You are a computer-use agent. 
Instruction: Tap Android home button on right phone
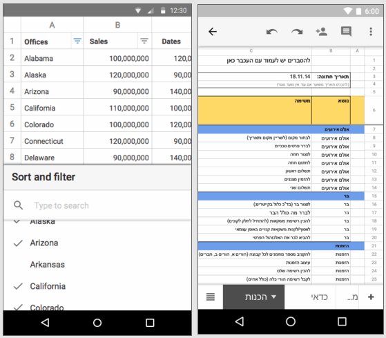[x=291, y=321]
